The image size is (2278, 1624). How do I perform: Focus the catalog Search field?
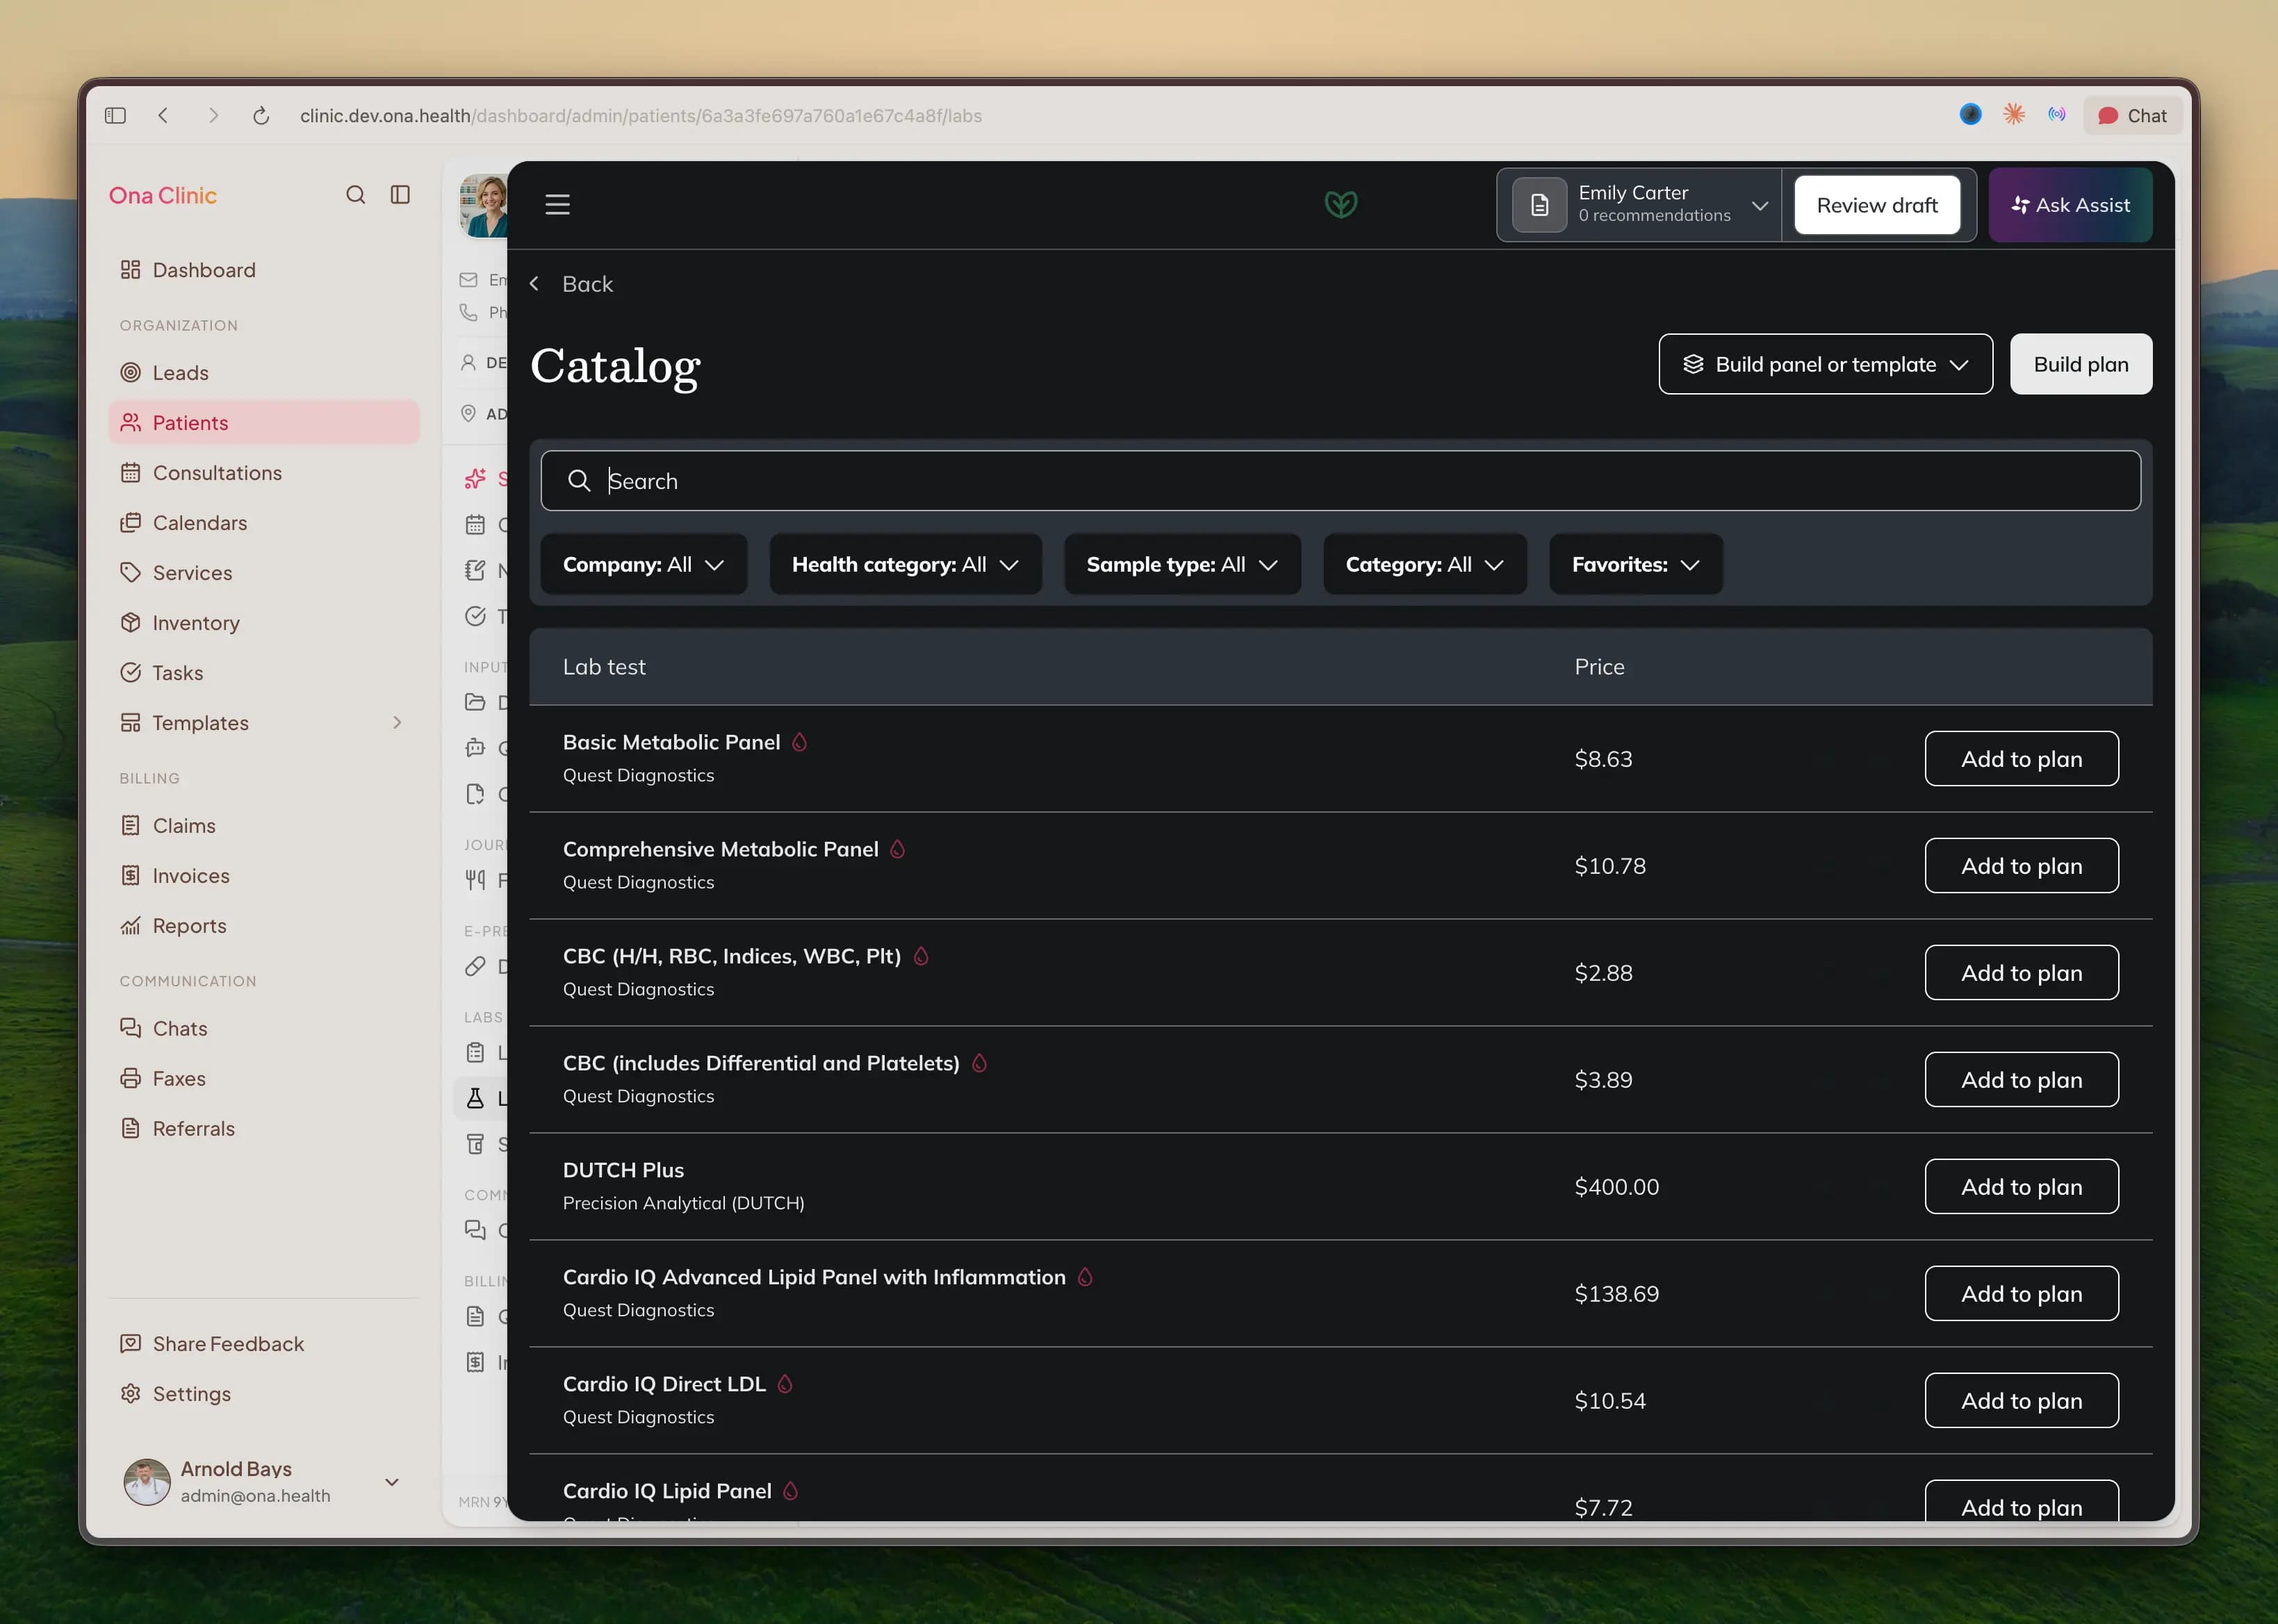point(1341,481)
